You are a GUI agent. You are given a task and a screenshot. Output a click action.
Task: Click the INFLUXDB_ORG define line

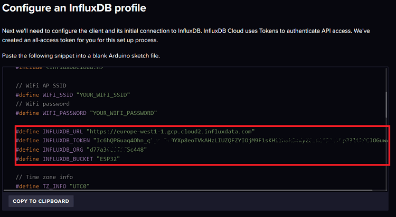coord(81,150)
